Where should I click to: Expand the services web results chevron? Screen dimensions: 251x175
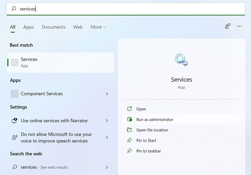[x=107, y=167]
